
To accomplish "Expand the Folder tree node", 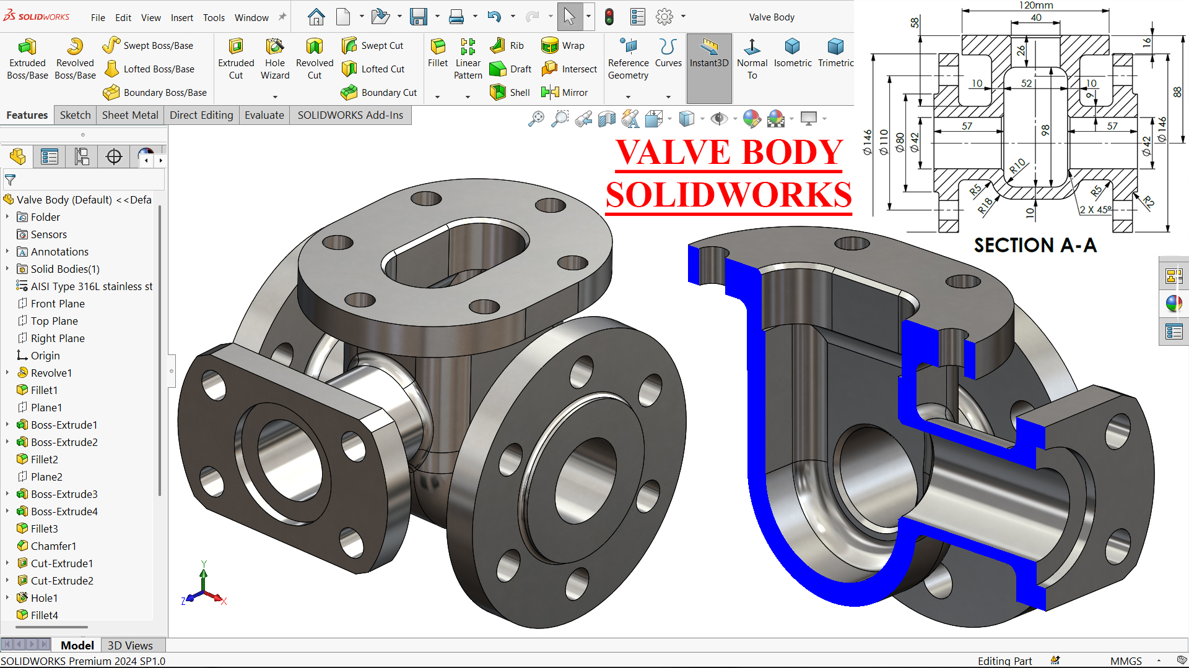I will [x=7, y=217].
